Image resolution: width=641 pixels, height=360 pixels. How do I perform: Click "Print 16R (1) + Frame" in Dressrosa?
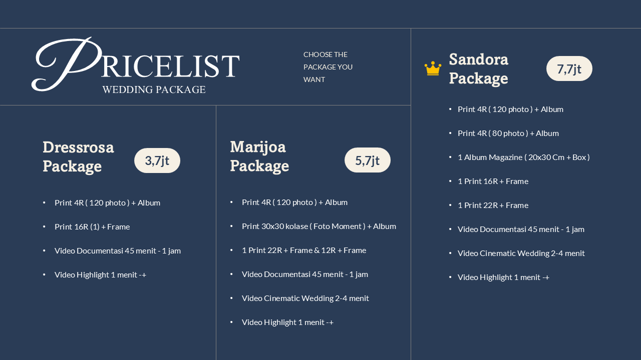pos(92,226)
